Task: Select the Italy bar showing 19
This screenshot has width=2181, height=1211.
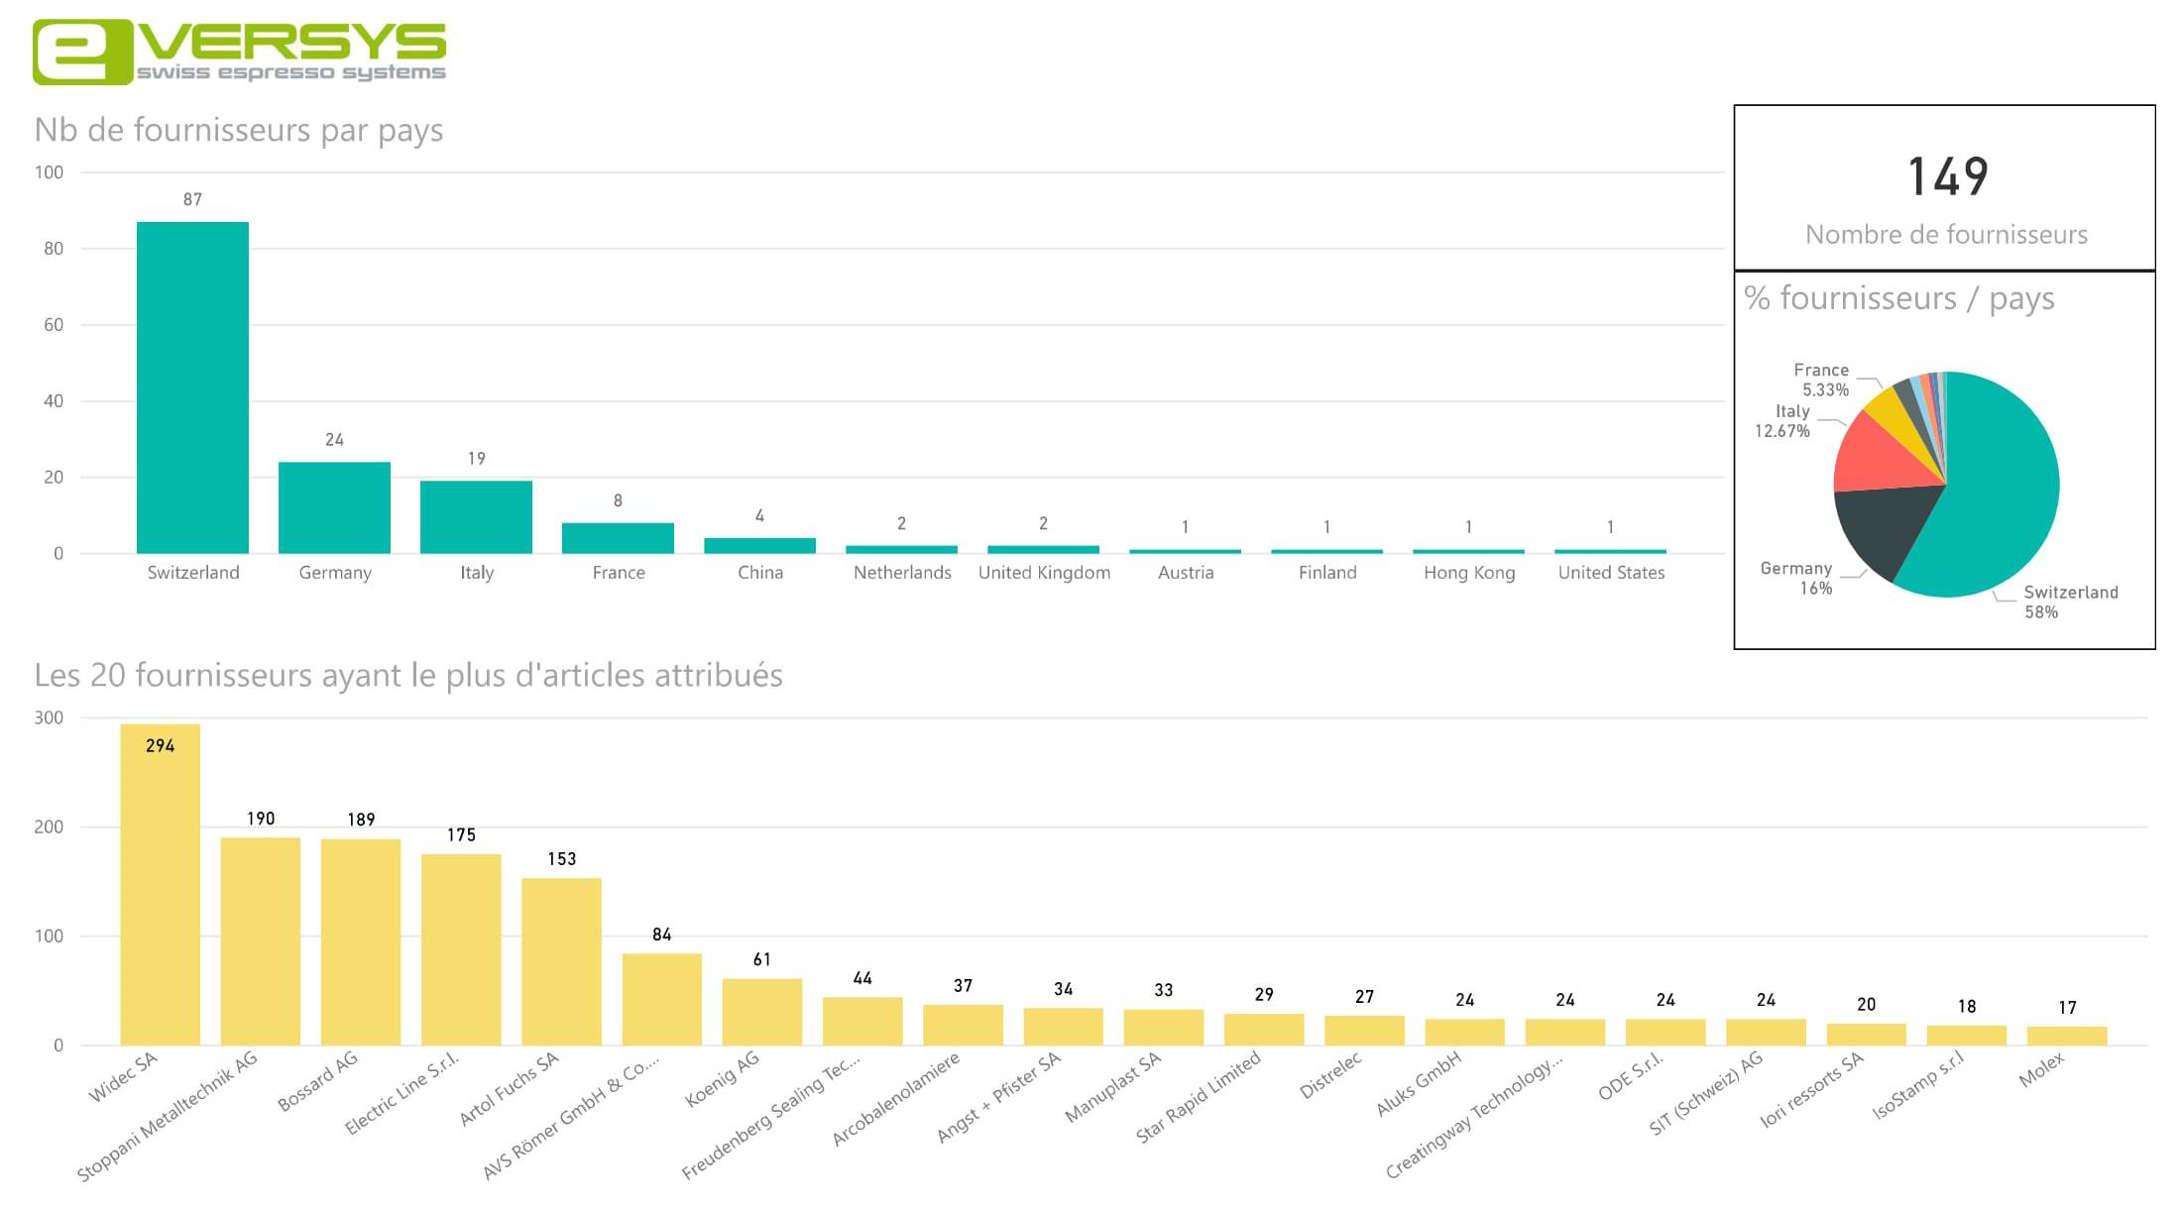Action: coord(476,517)
